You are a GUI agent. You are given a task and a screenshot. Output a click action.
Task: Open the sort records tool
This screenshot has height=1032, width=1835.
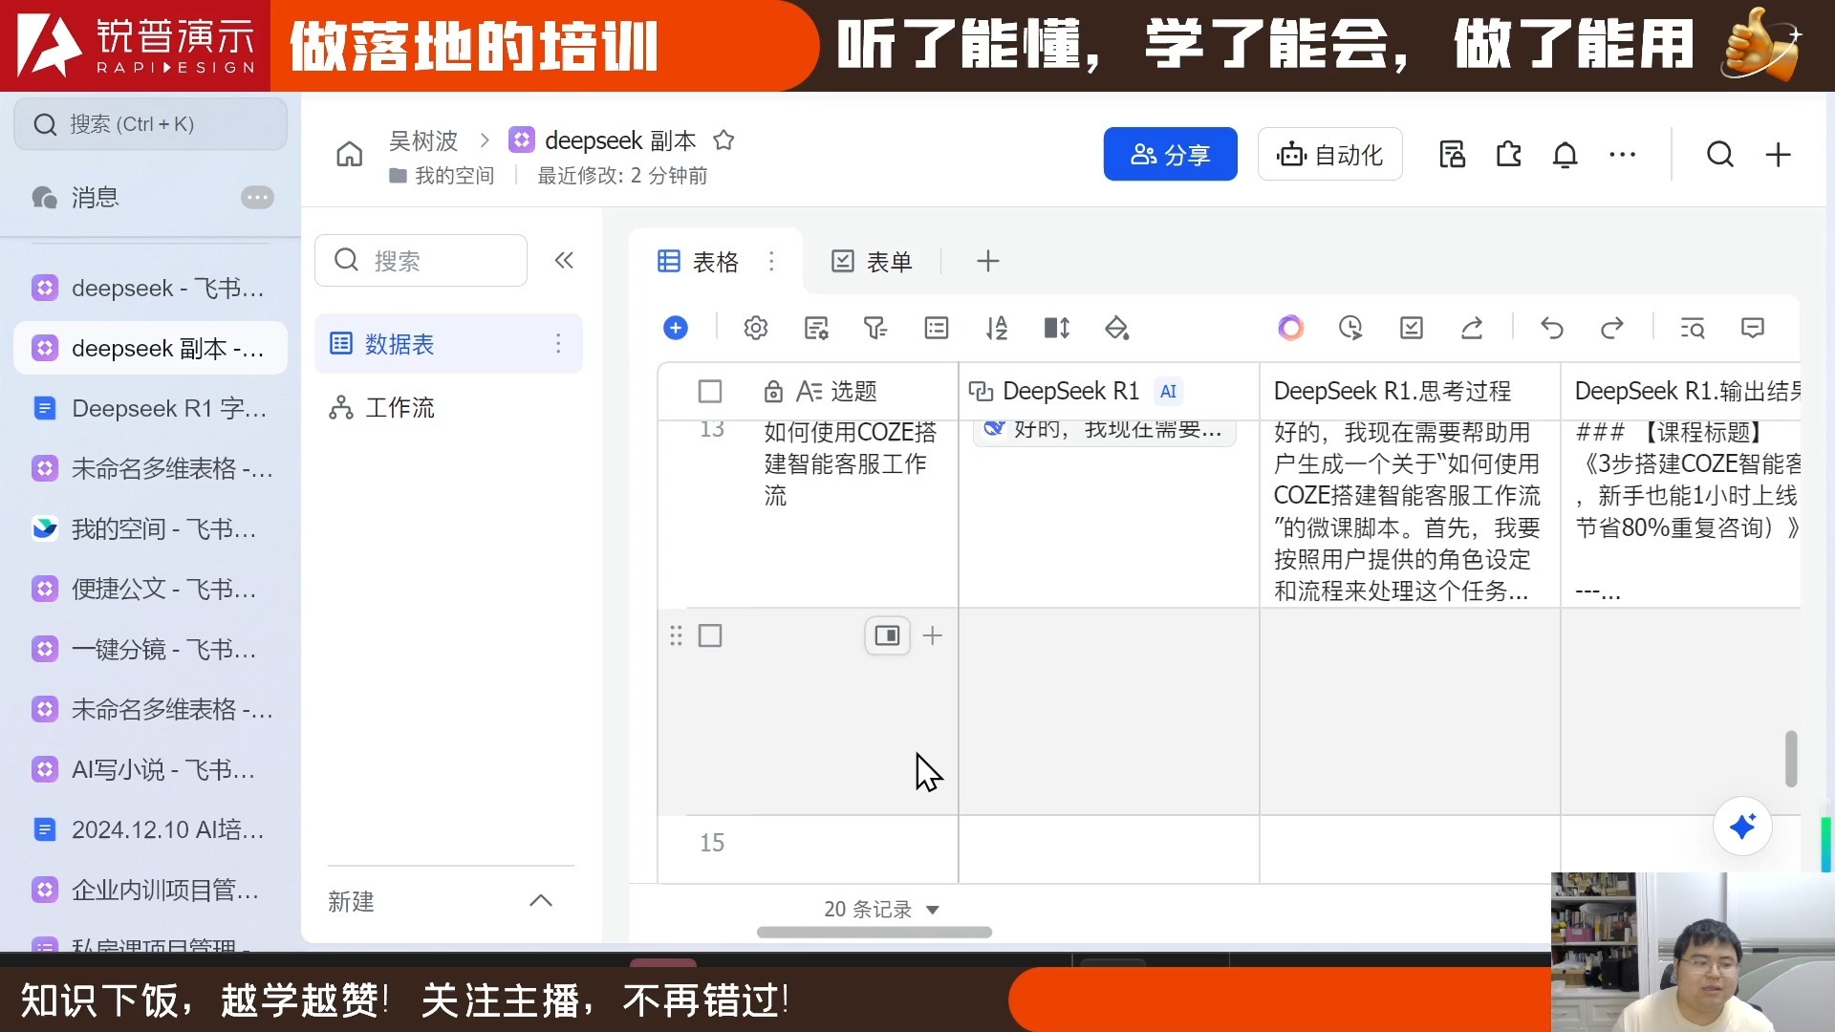pos(997,328)
